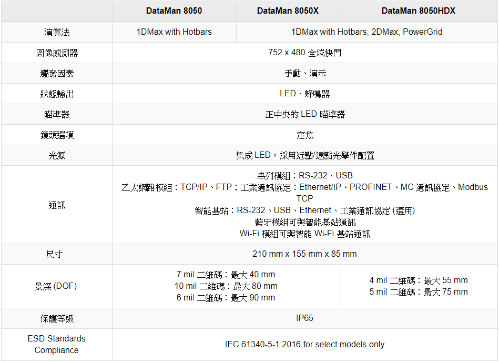
Task: Select the 鏡頭選項 row label
Action: pos(57,135)
